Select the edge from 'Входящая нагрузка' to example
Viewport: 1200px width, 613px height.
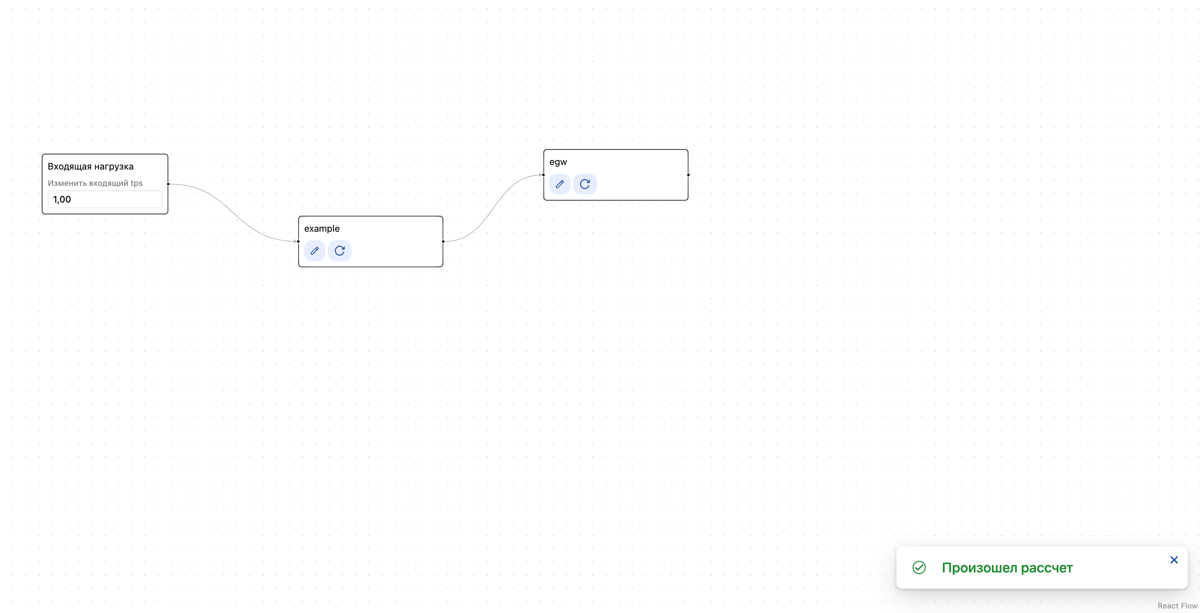click(233, 212)
